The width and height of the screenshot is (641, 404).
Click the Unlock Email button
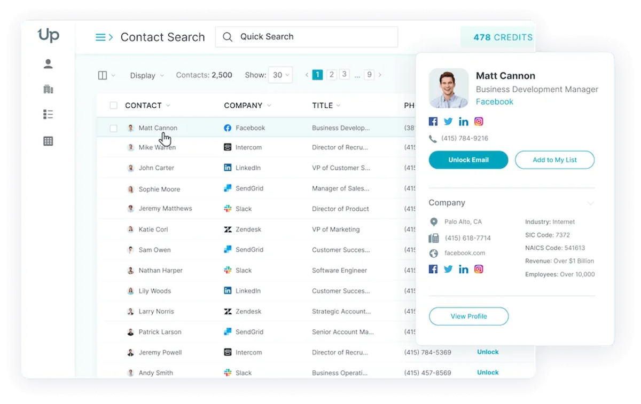[468, 160]
